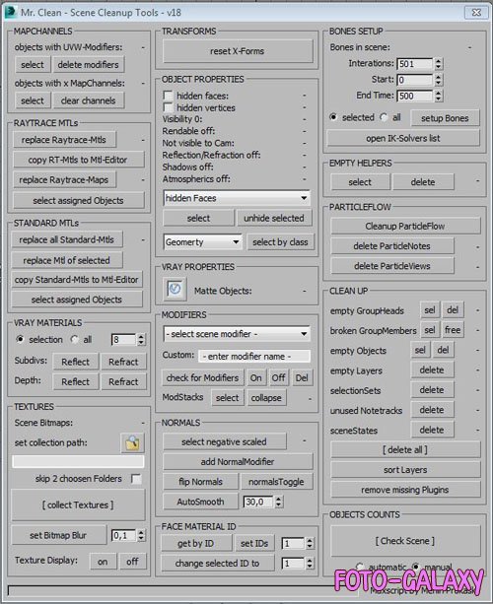493x604 pixels.
Task: Click the Custom modifier name field
Action: point(254,357)
